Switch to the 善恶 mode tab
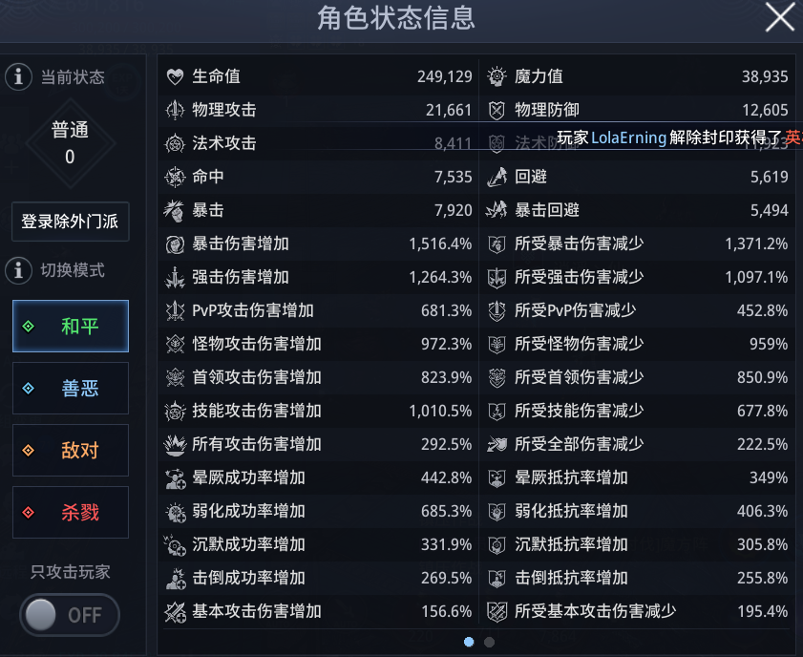The height and width of the screenshot is (657, 803). click(x=70, y=388)
